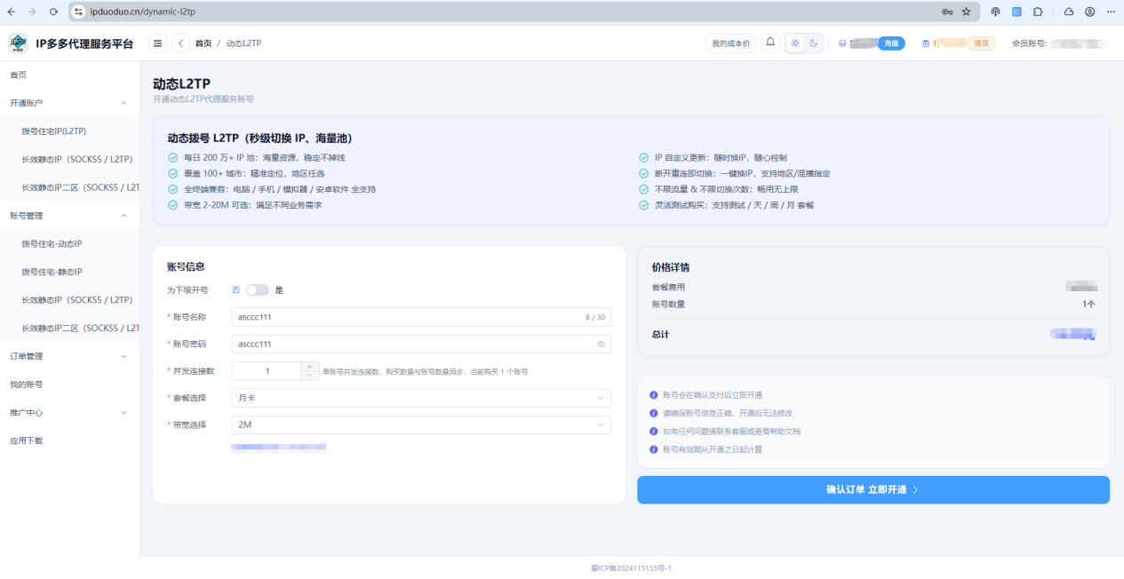Open the browser extensions puzzle icon
Image resolution: width=1124 pixels, height=579 pixels.
tap(1037, 12)
